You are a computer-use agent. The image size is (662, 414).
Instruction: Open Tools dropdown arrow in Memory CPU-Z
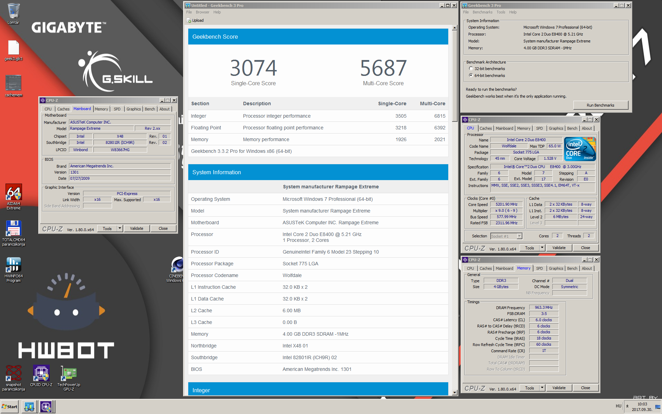pos(542,388)
